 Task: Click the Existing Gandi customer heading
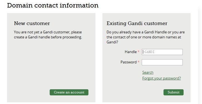click(x=137, y=23)
